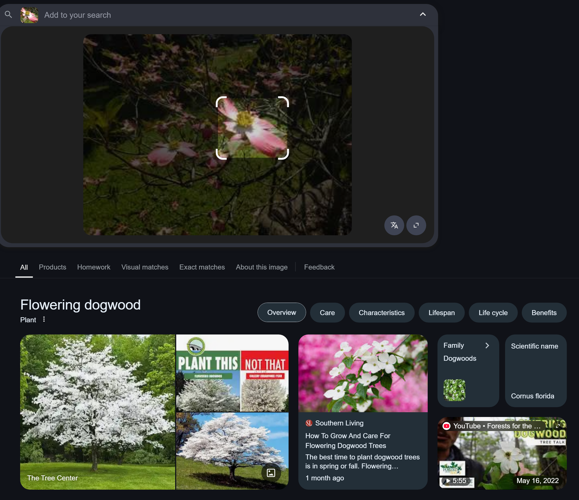Select the Overview chip
This screenshot has width=579, height=500.
coord(282,312)
